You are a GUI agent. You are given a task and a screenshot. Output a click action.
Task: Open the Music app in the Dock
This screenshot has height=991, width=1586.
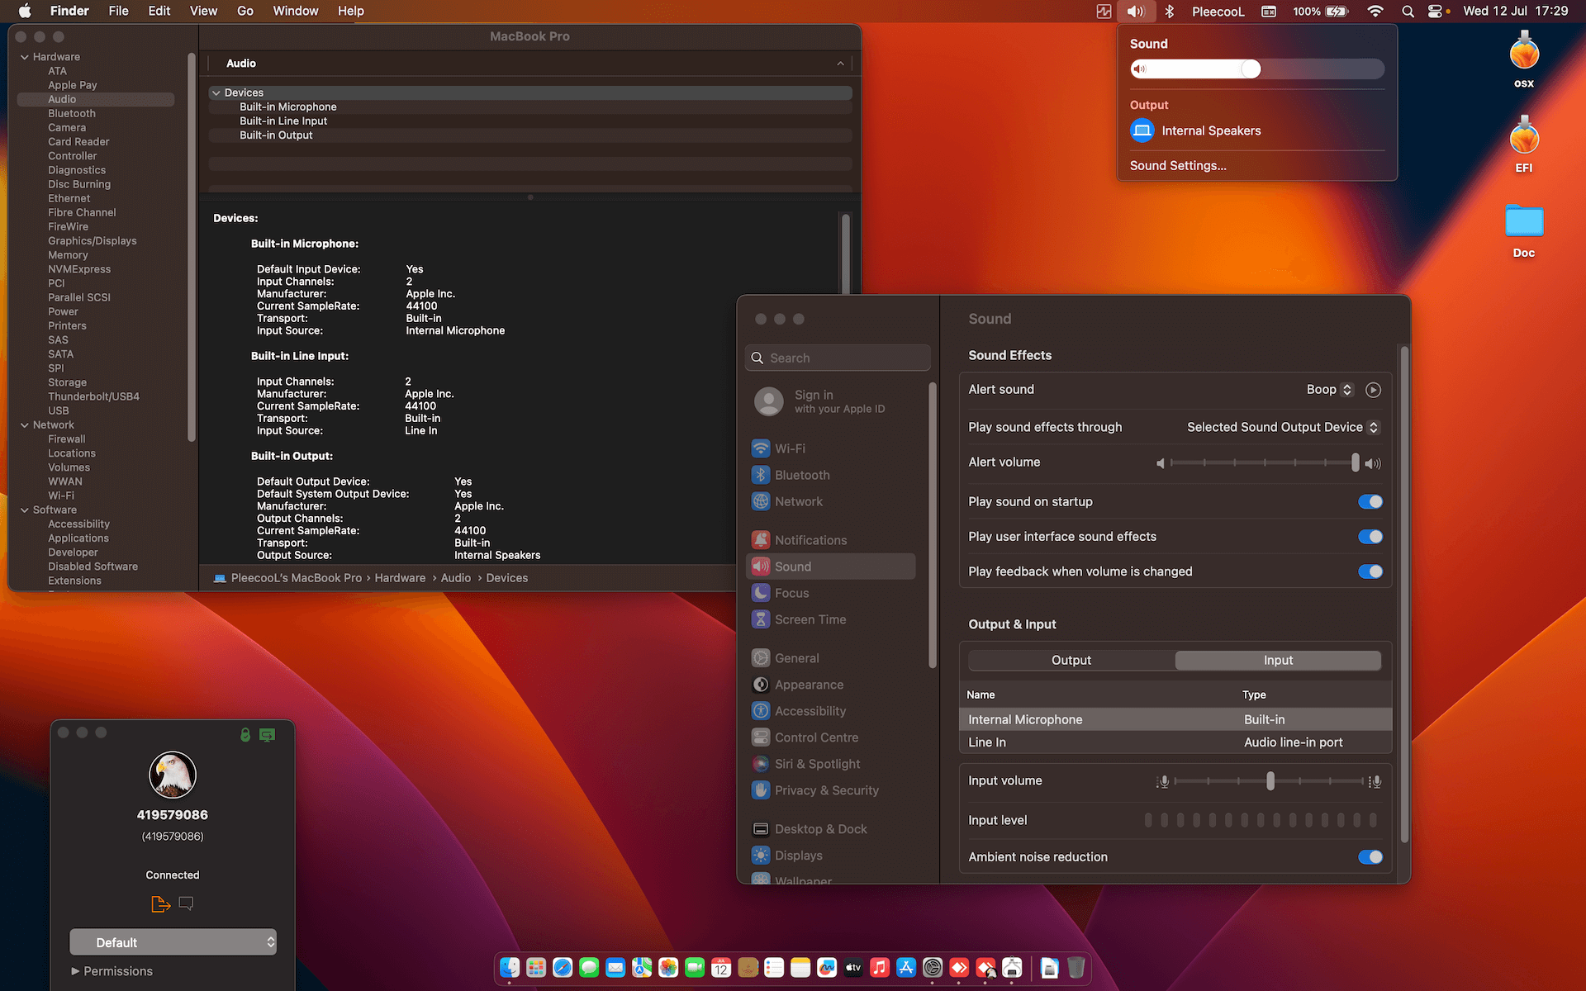pos(880,967)
